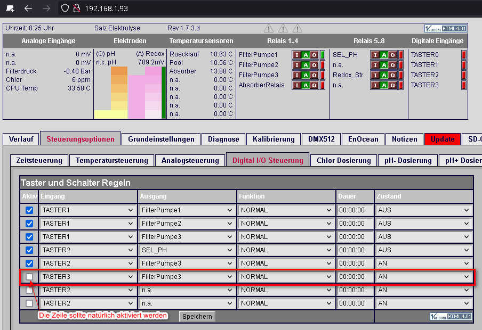Click the Rev 1.7.3.d version text

pyautogui.click(x=183, y=28)
